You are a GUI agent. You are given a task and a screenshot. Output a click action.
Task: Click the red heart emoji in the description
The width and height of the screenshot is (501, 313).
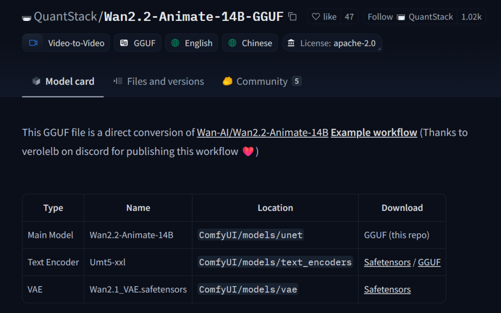click(x=248, y=151)
